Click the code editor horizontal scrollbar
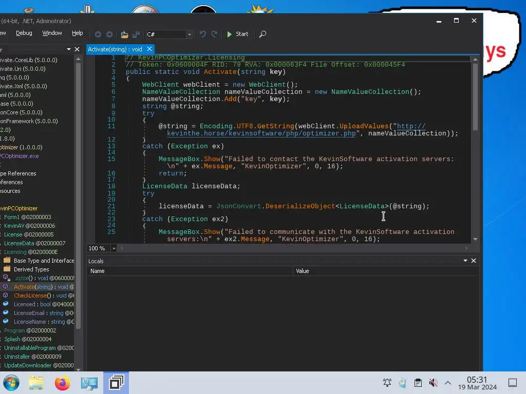The height and width of the screenshot is (394, 526). click(294, 248)
